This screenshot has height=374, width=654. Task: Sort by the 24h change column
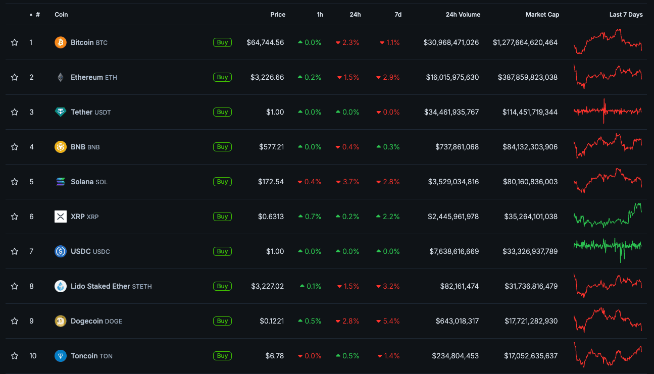click(355, 15)
